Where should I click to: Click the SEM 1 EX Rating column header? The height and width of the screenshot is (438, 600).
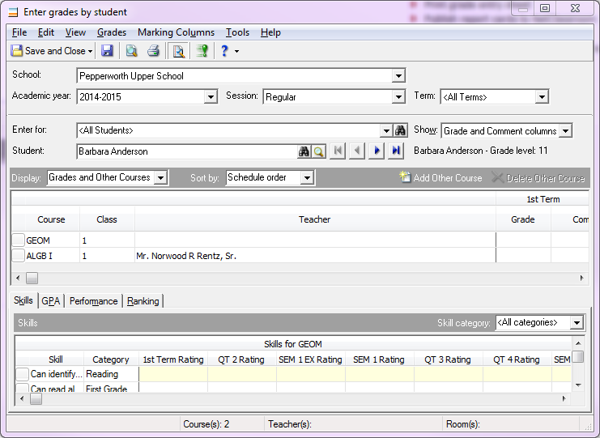(x=310, y=359)
